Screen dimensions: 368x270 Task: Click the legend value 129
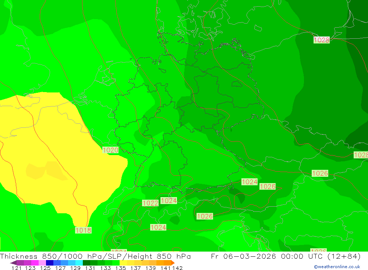(75, 268)
